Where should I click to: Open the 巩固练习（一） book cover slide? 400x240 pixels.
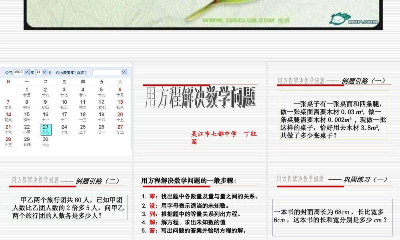(334, 202)
